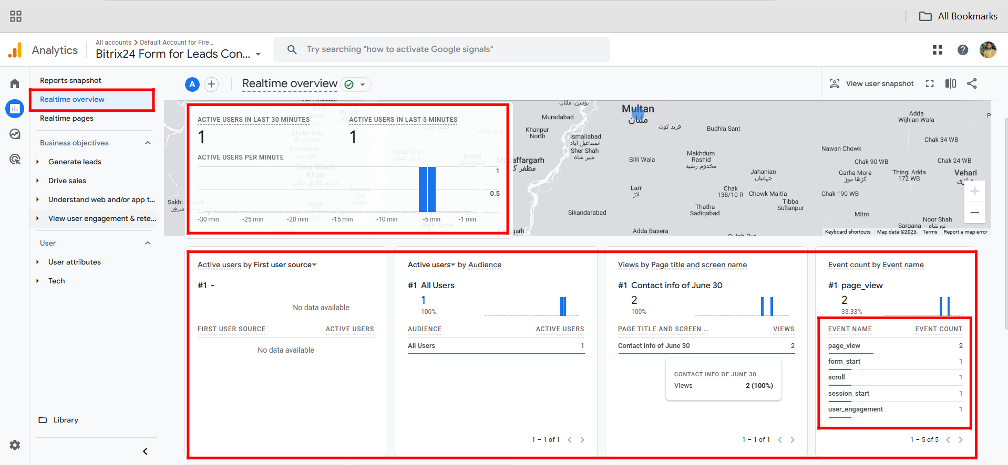This screenshot has height=465, width=1008.
Task: Click Contact info of June 30 table row
Action: [x=706, y=346]
